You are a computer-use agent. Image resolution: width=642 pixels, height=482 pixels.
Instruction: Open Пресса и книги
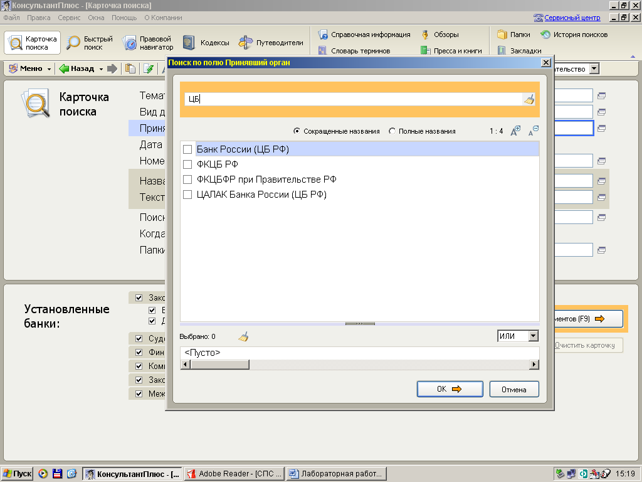pyautogui.click(x=451, y=51)
